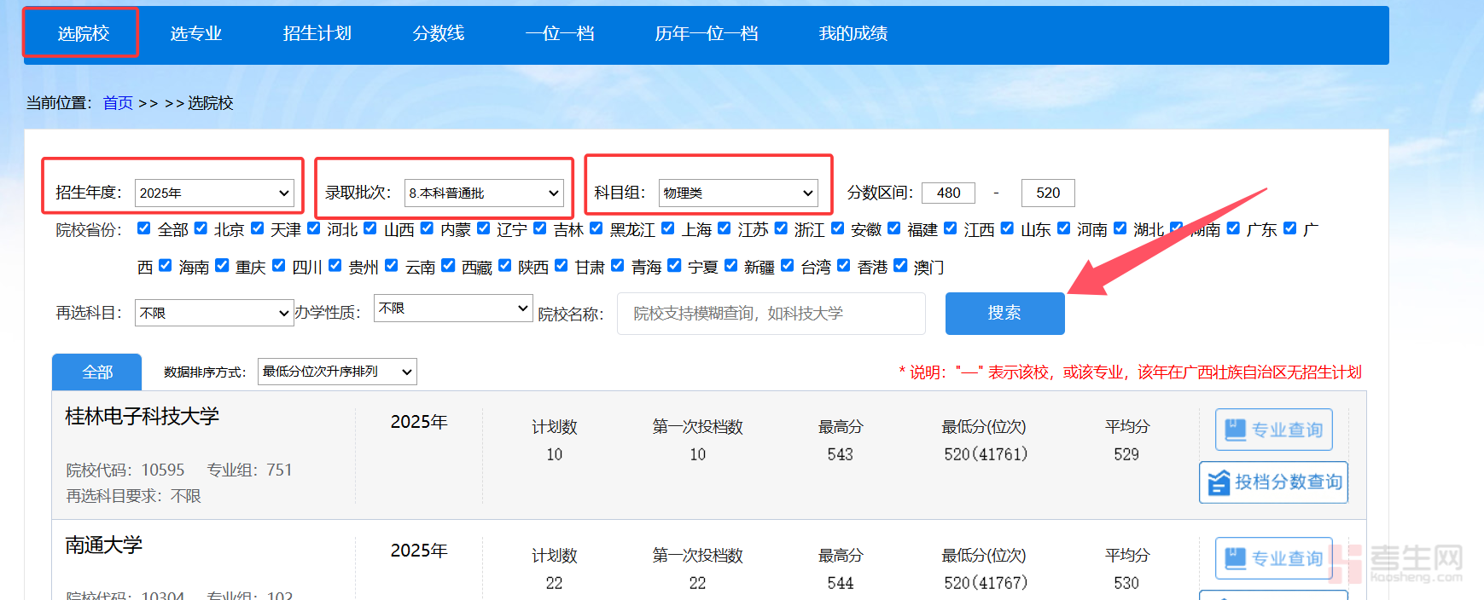The width and height of the screenshot is (1484, 600).
Task: Uncheck the 澳门 checkbox
Action: pos(899,265)
